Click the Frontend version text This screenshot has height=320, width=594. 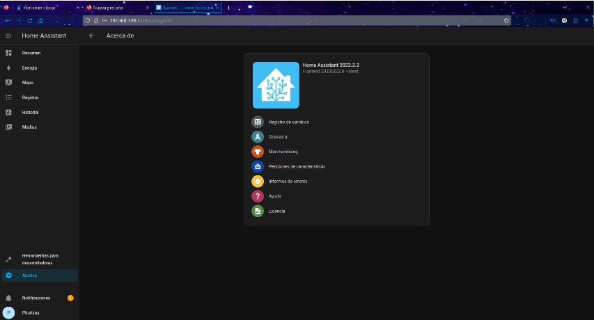330,71
